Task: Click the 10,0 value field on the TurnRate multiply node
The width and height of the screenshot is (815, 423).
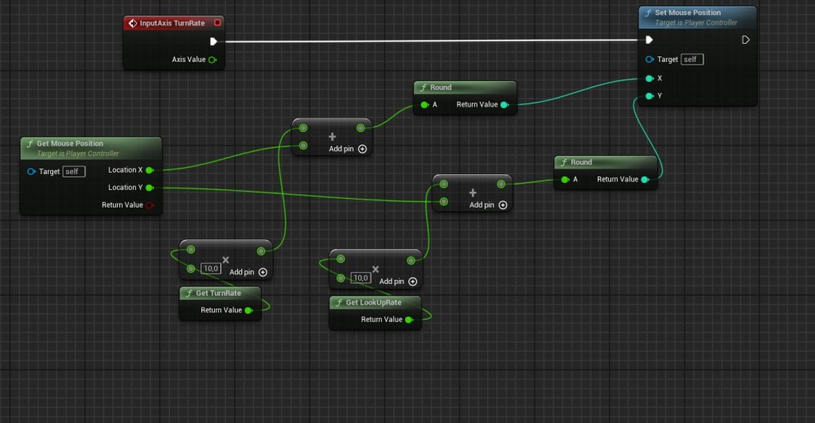Action: (210, 268)
